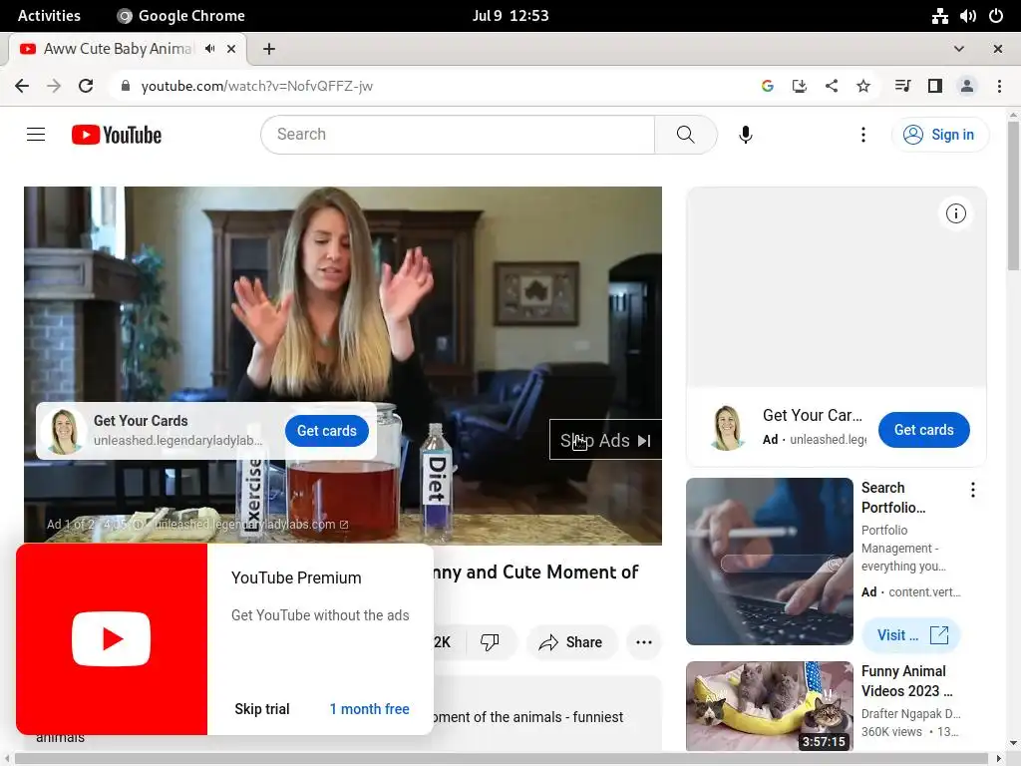Share the video
Viewport: 1021px width, 766px height.
(x=570, y=642)
